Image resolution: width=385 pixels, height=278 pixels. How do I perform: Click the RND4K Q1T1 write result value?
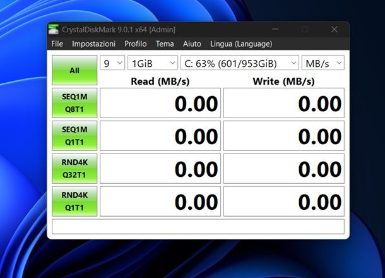coord(284,201)
